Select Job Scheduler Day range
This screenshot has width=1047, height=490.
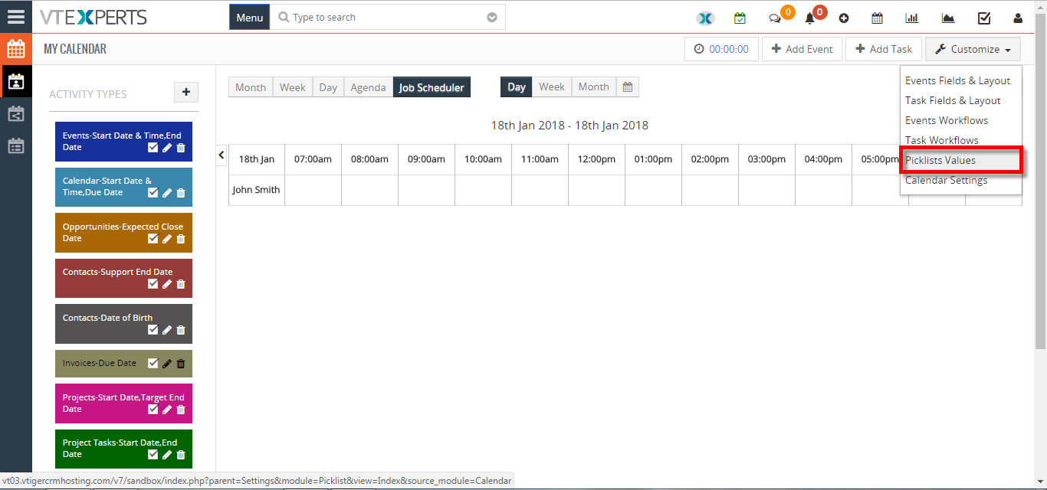coord(517,87)
